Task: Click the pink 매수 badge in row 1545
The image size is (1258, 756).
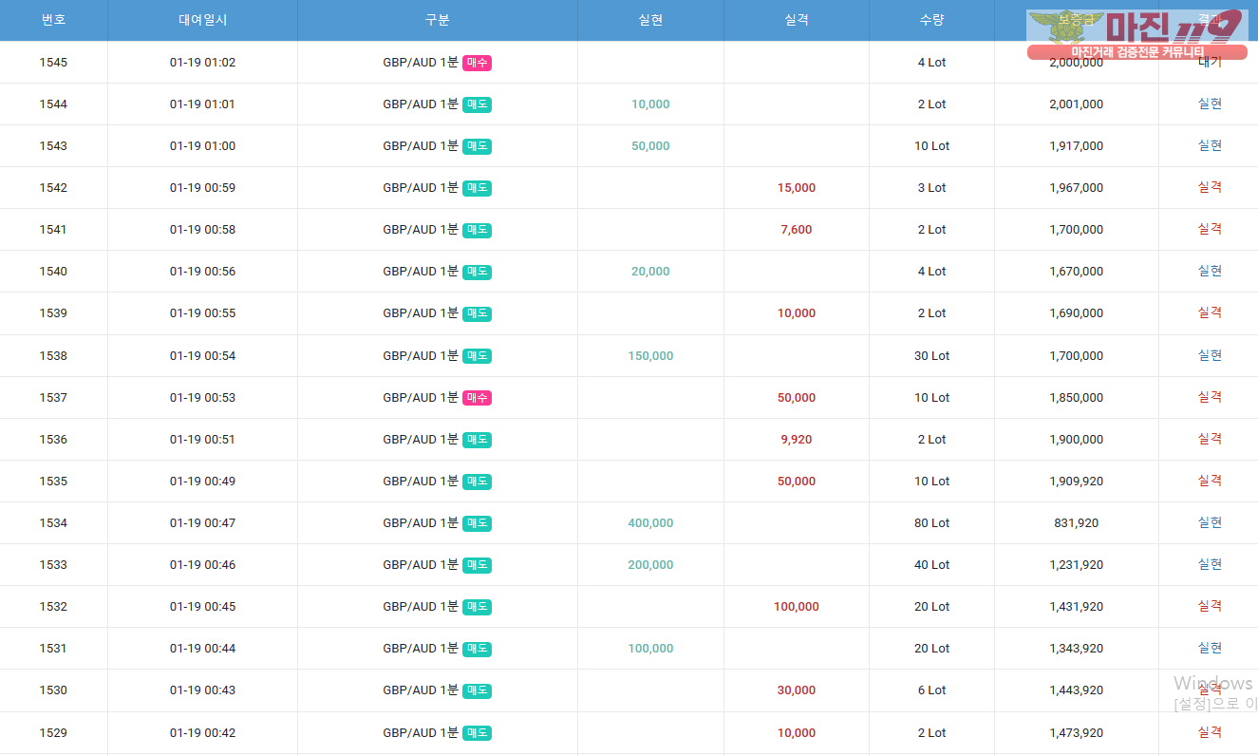Action: point(477,63)
